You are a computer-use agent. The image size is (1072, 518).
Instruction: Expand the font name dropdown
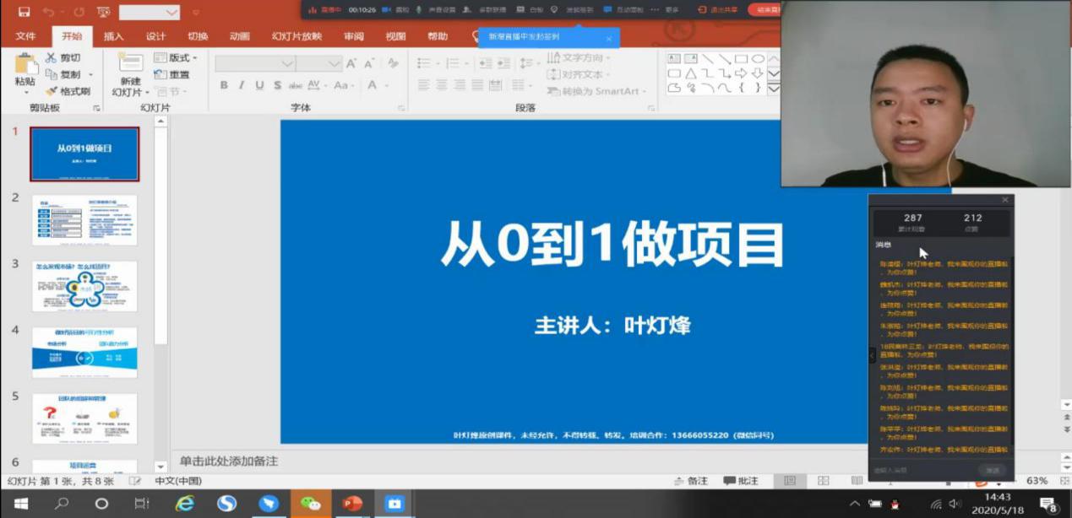(287, 64)
